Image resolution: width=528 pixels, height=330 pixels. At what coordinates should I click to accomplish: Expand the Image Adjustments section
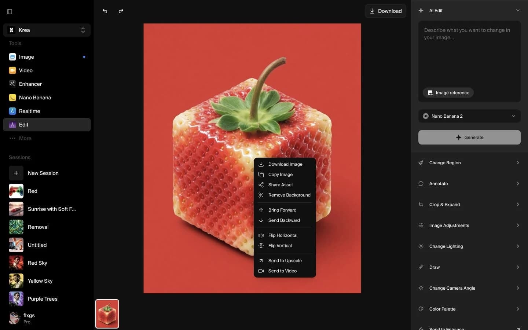click(469, 225)
